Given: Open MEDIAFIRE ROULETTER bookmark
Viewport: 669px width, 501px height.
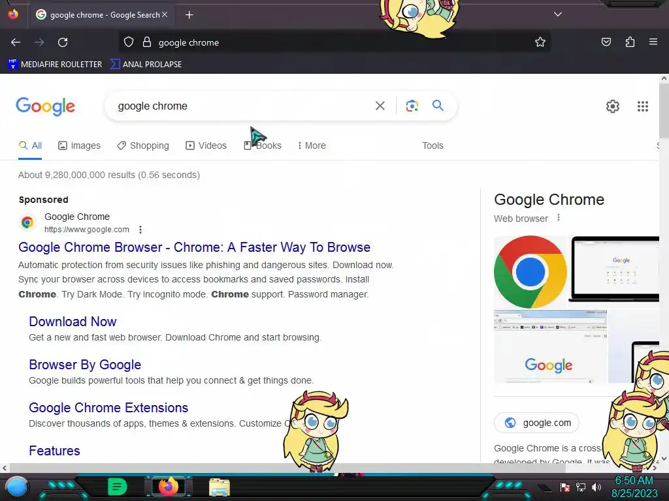Looking at the screenshot, I should (x=55, y=65).
